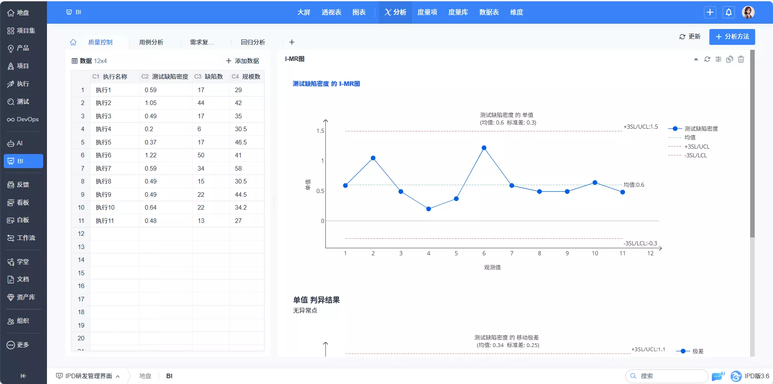Switch to the 透视表 menu
This screenshot has width=773, height=384.
(x=331, y=12)
